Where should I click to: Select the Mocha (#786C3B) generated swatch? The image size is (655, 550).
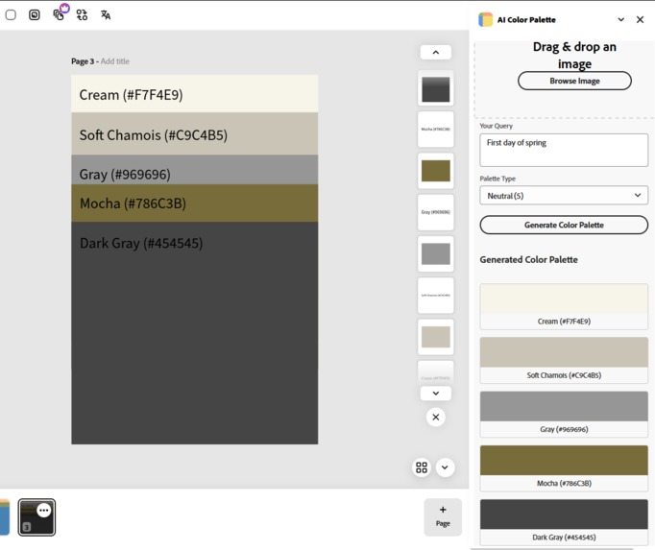pyautogui.click(x=564, y=468)
